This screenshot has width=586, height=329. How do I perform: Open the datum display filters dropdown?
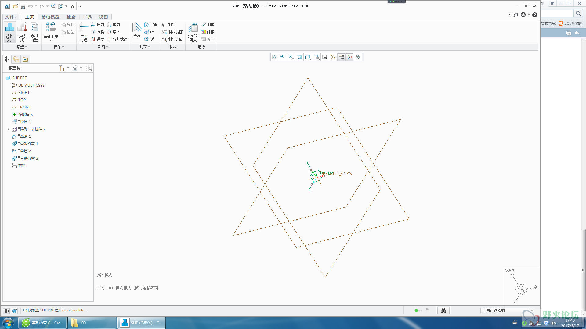333,57
